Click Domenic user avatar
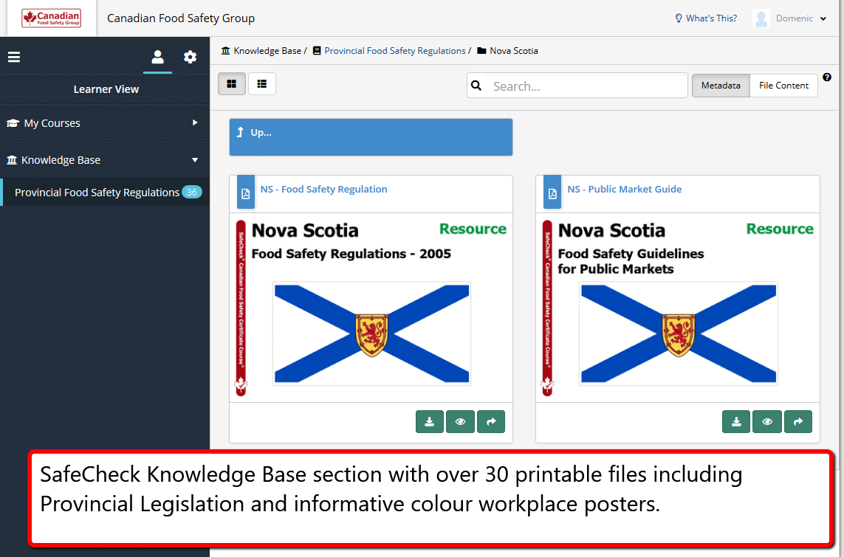Screen dimensions: 844x557 (761, 18)
